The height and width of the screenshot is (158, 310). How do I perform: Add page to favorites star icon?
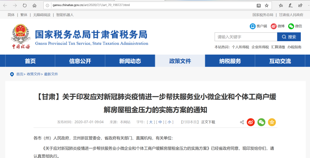click(x=267, y=5)
